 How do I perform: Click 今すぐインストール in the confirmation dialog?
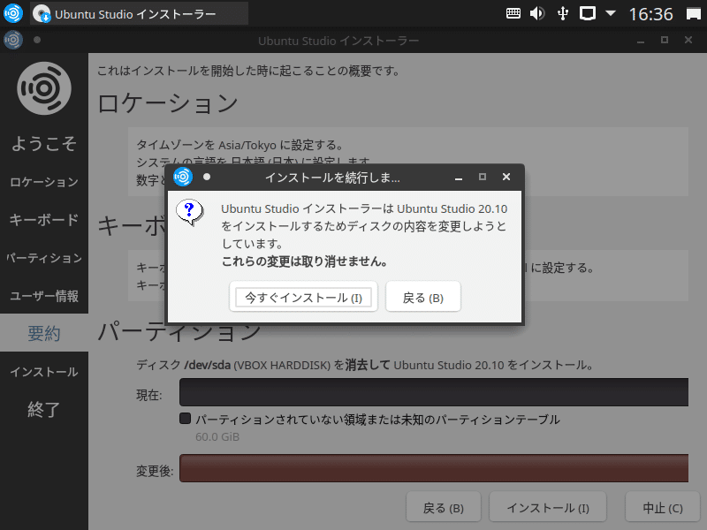point(303,296)
